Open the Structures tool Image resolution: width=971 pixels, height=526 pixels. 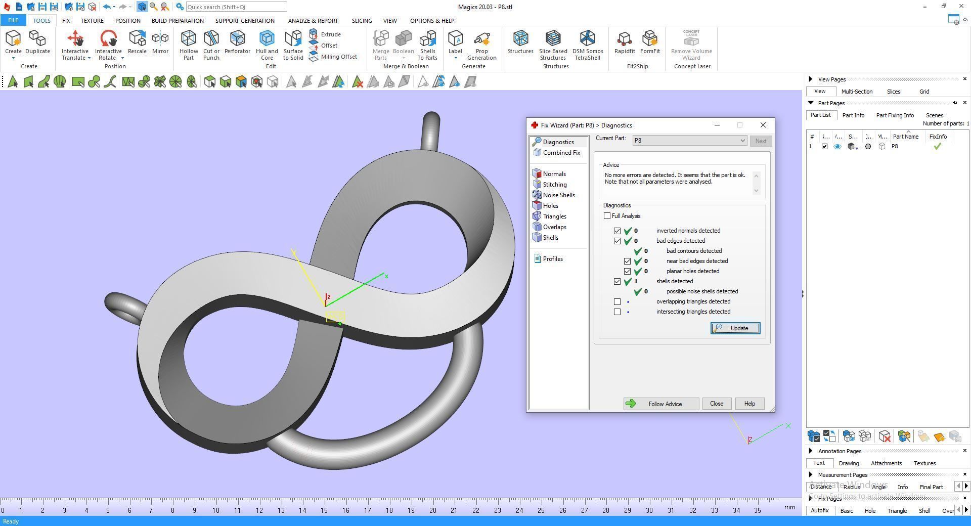tap(520, 42)
